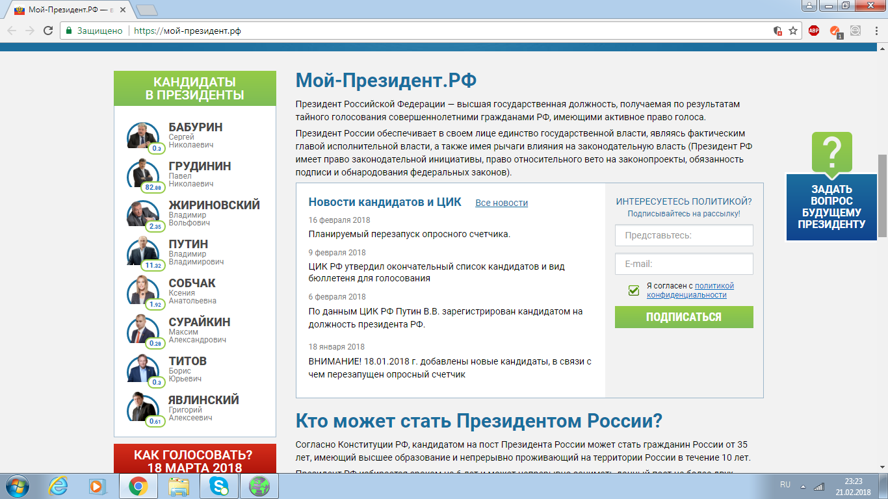Click into the E-mail input field
The height and width of the screenshot is (499, 888).
click(x=684, y=264)
